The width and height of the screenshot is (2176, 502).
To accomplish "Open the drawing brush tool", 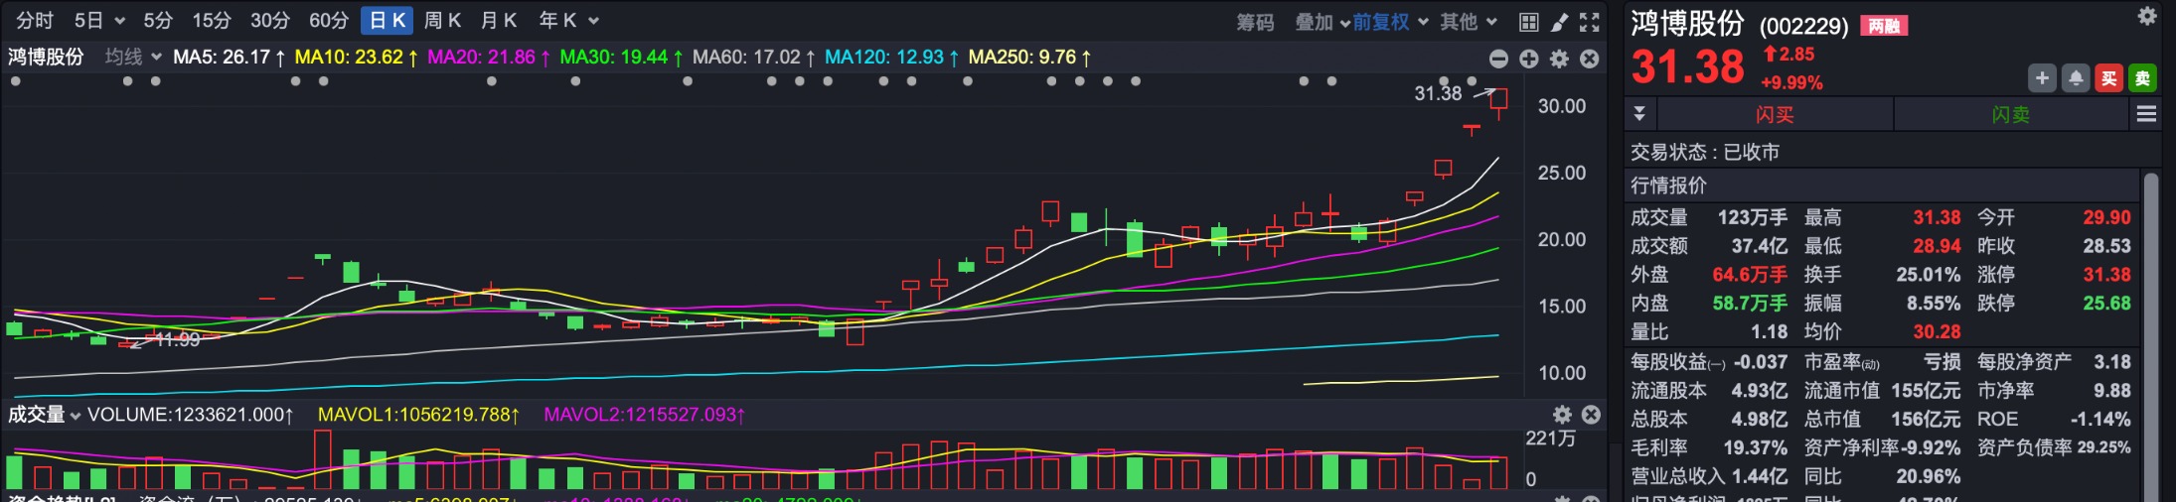I will click(1559, 22).
